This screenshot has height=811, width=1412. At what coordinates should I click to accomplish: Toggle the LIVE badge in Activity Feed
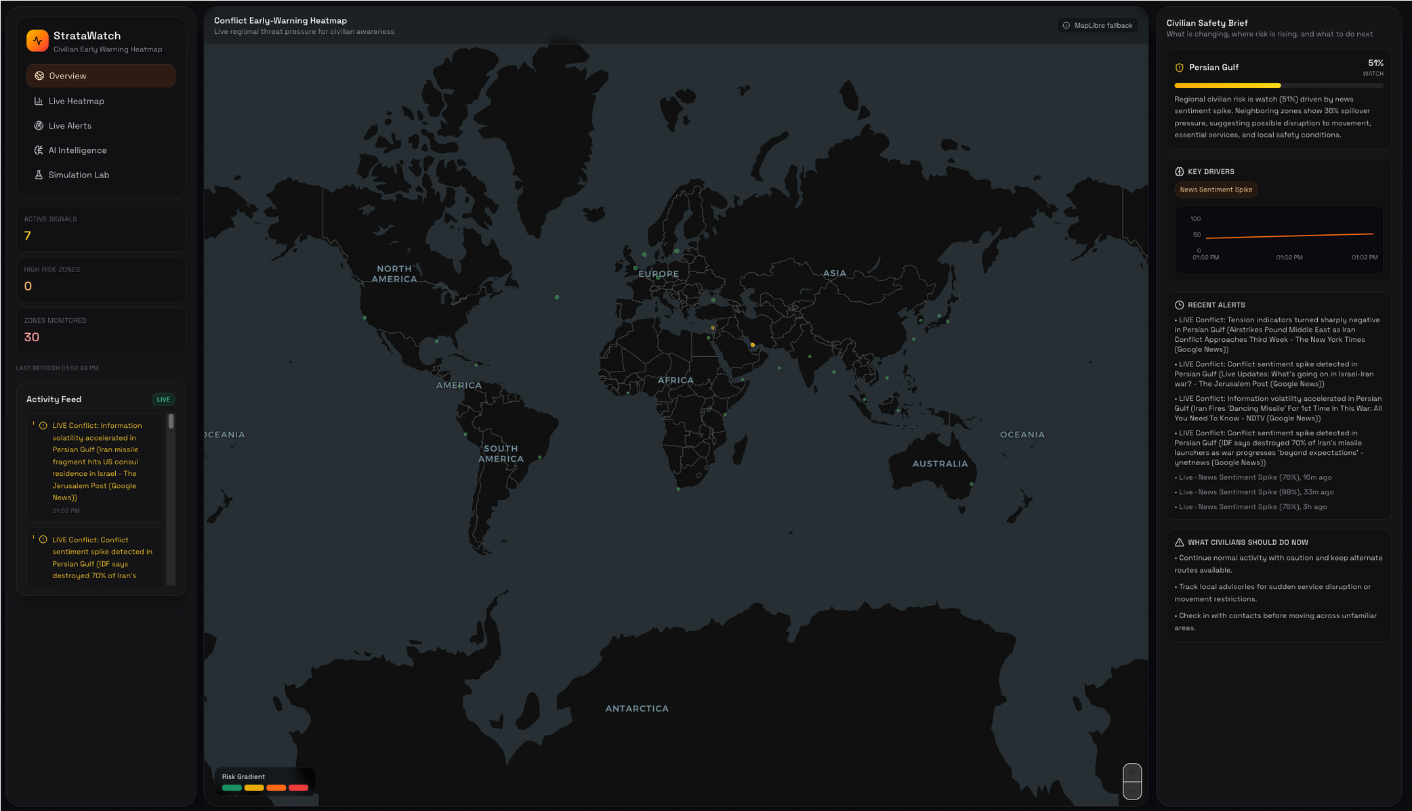tap(163, 399)
